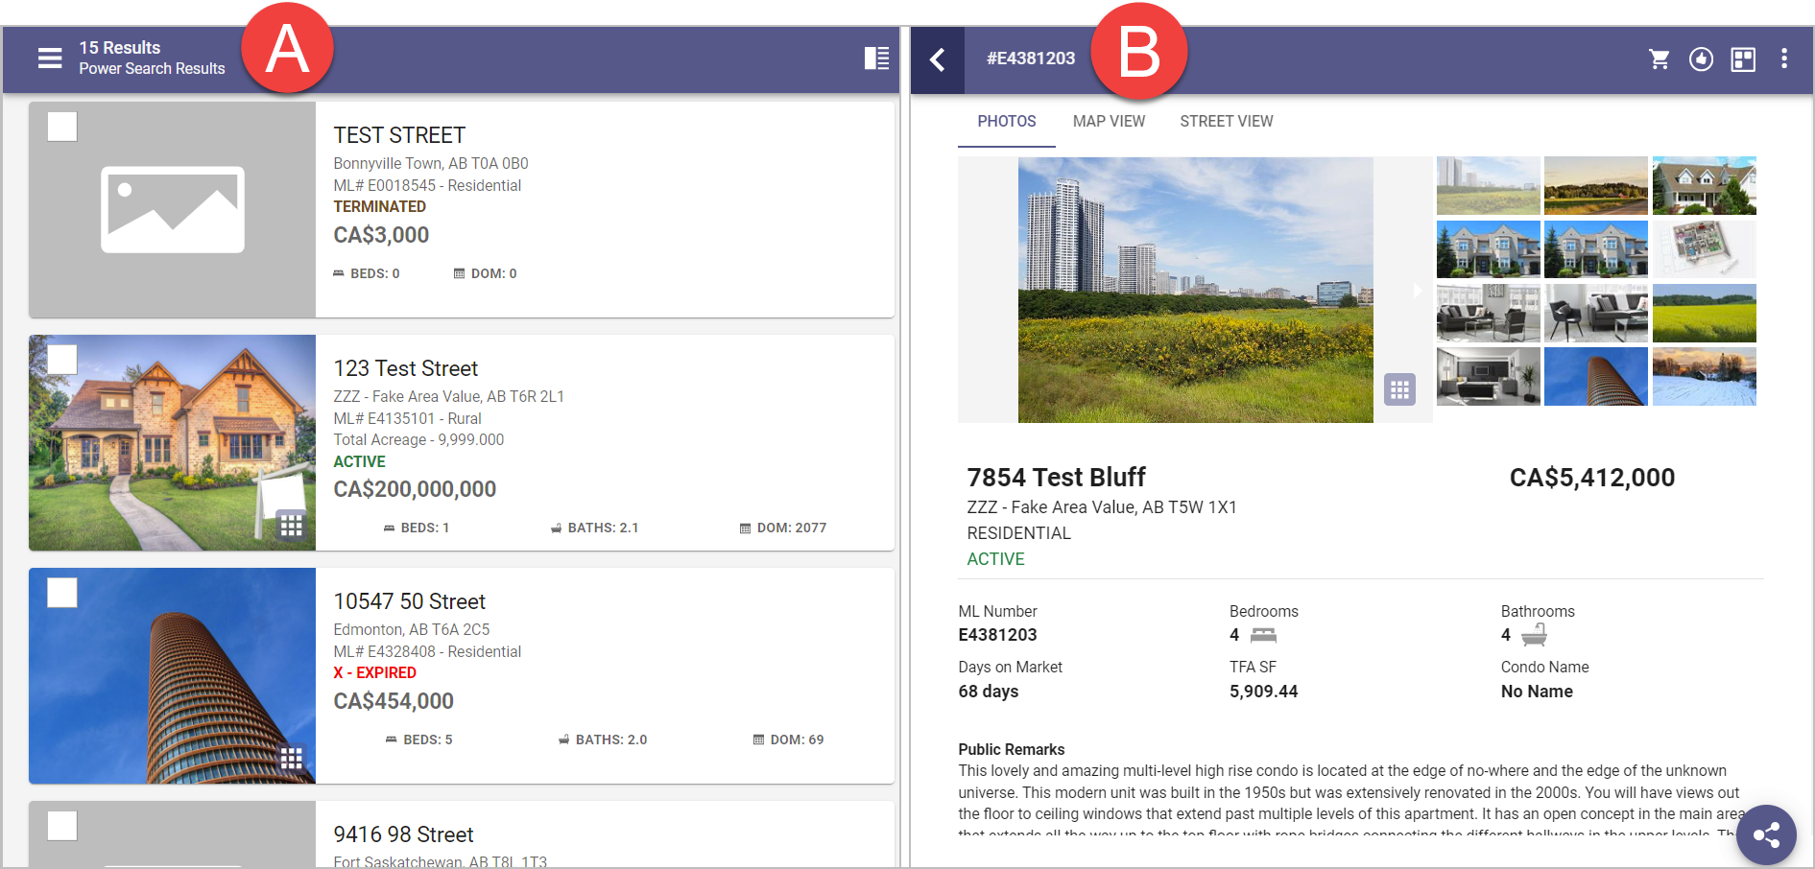The image size is (1815, 869).
Task: Select checkbox for 10547 50 Street listing
Action: click(62, 593)
